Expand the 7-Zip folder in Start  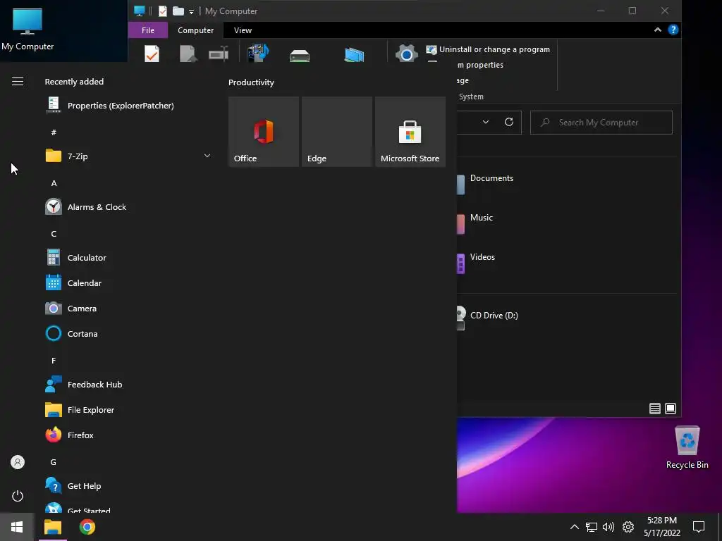coord(128,156)
